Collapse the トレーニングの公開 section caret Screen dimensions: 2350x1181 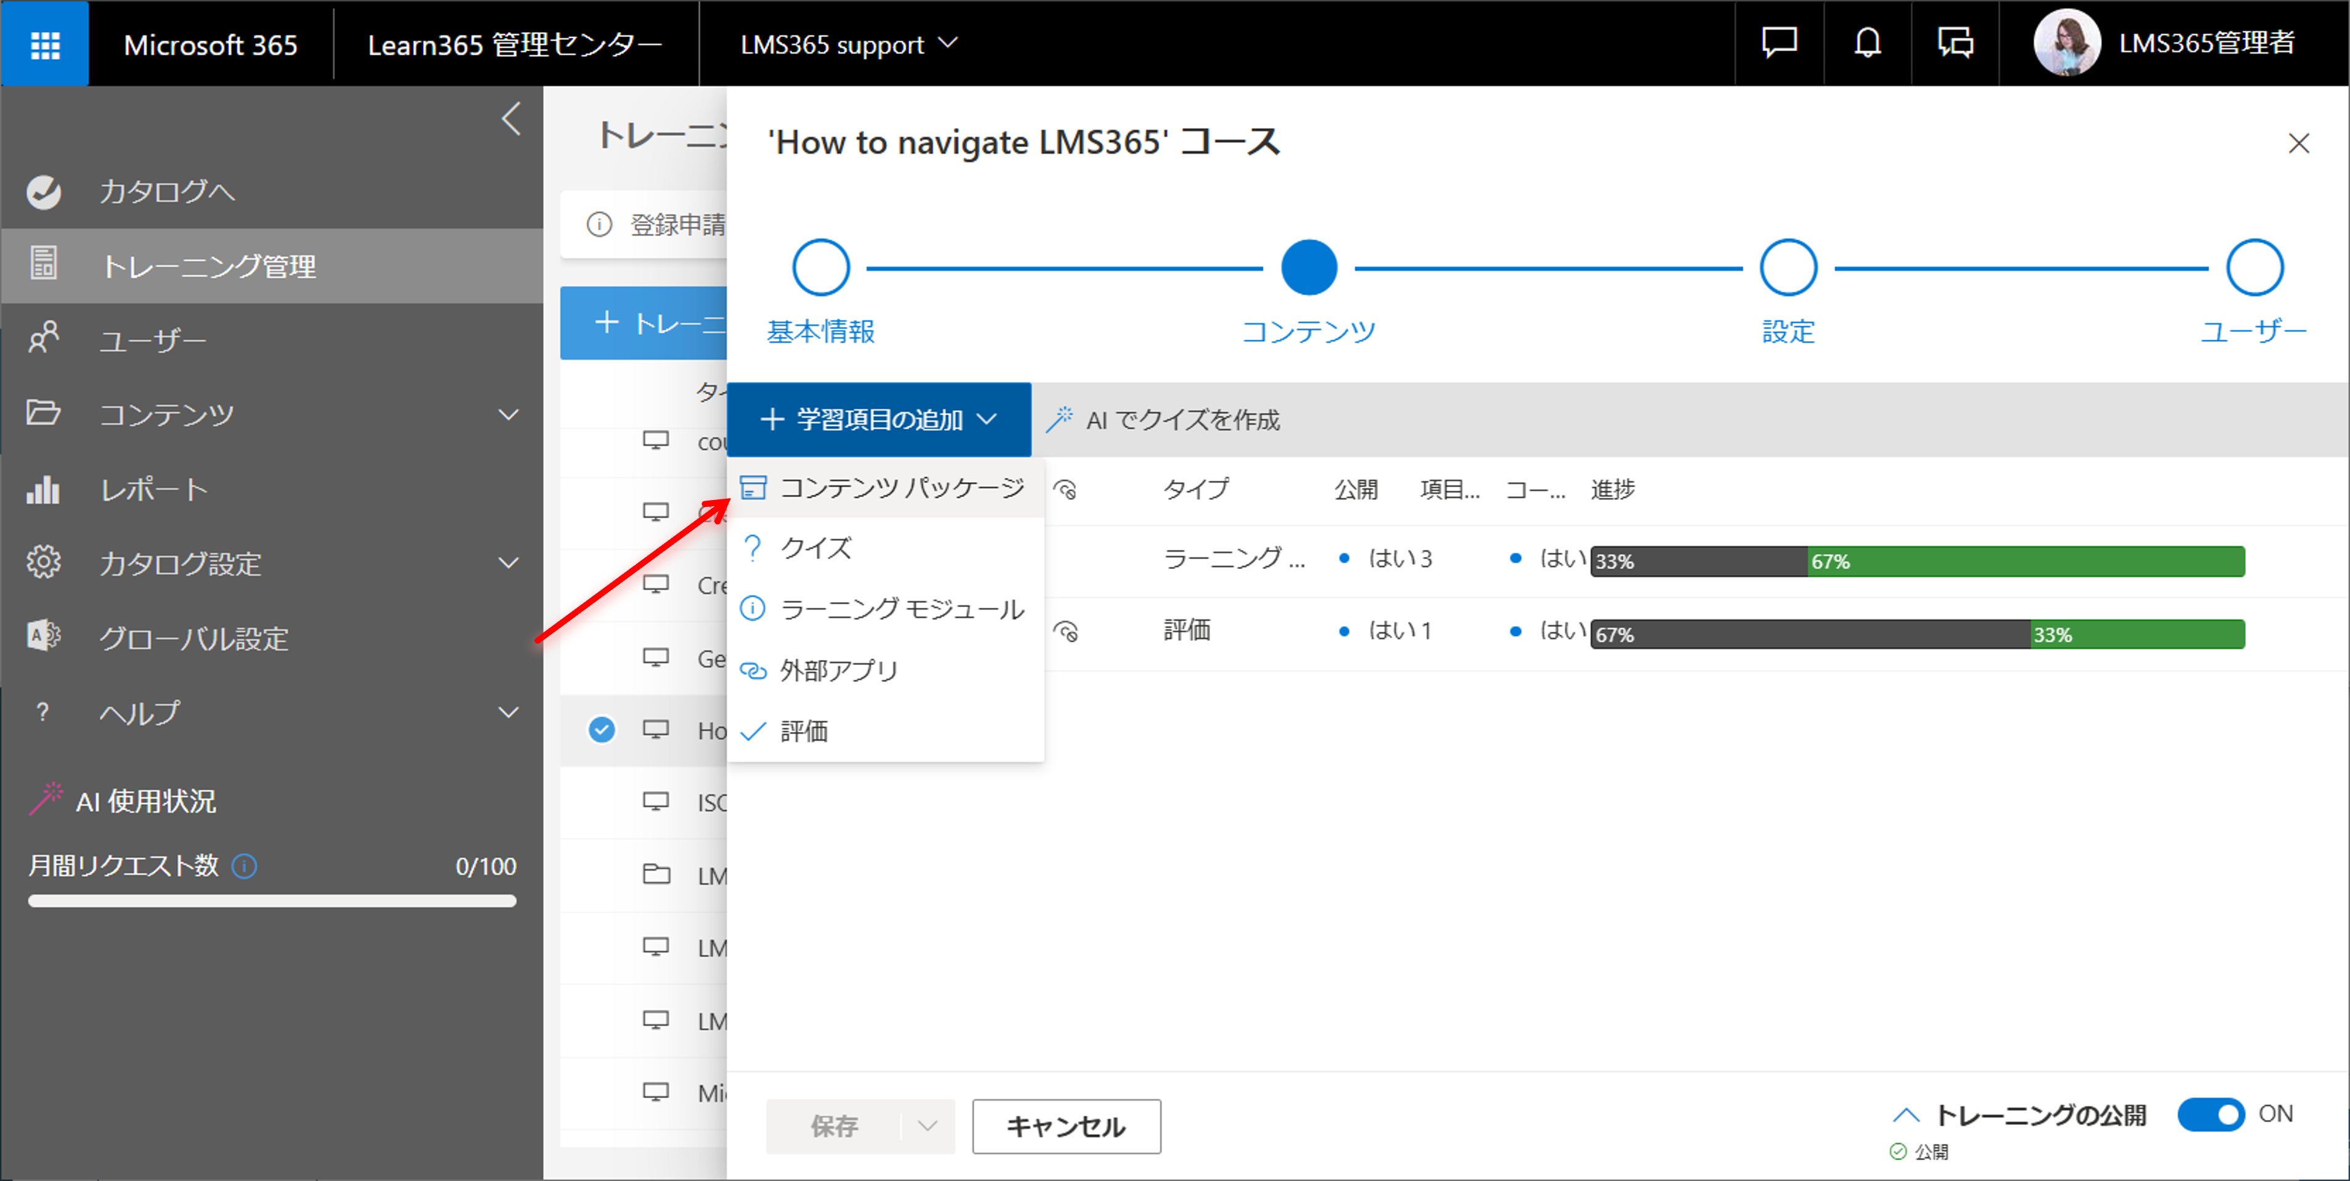(1906, 1114)
